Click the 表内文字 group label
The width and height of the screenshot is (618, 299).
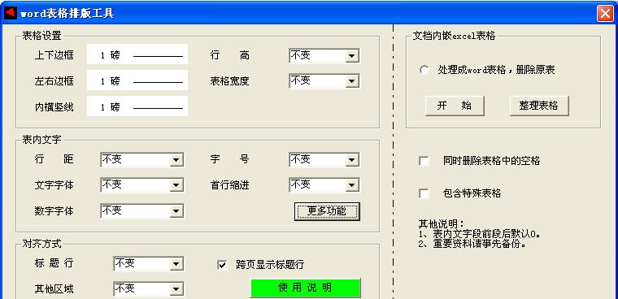pos(41,140)
